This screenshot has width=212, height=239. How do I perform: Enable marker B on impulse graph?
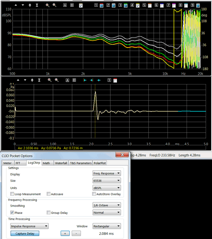tap(74, 80)
